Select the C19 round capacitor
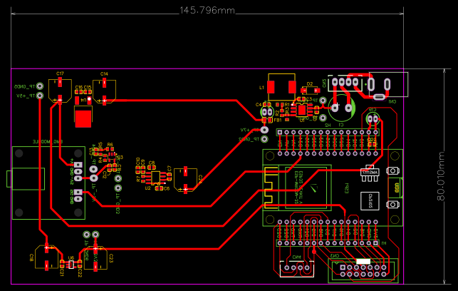 click(373, 118)
